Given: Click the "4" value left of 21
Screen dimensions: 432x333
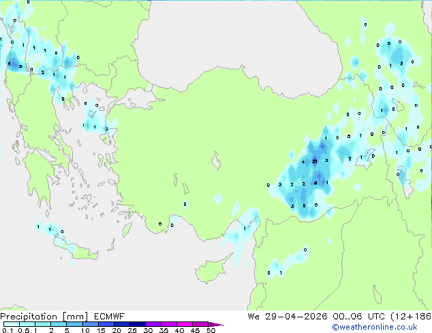Looking at the screenshot, I should (303, 162).
